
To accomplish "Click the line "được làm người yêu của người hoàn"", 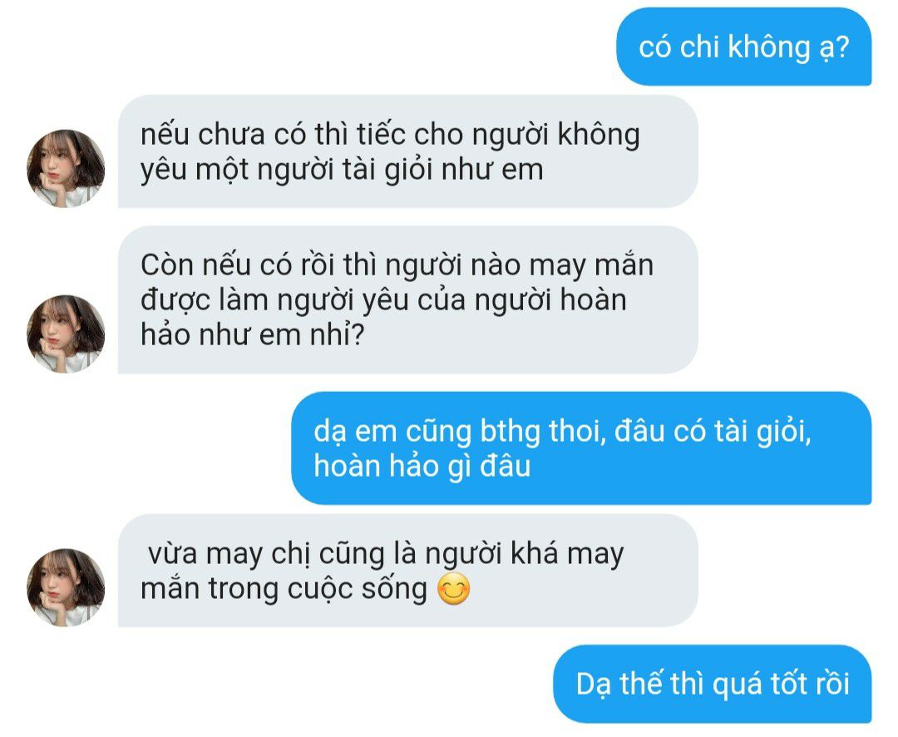I will pyautogui.click(x=383, y=300).
